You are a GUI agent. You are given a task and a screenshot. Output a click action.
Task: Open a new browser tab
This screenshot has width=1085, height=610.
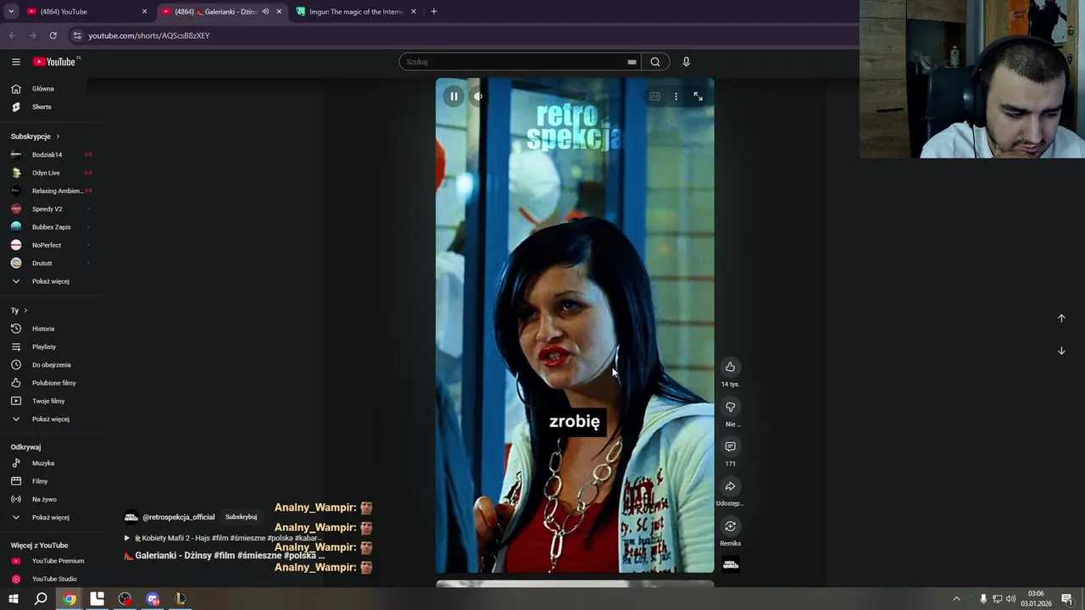click(x=433, y=12)
